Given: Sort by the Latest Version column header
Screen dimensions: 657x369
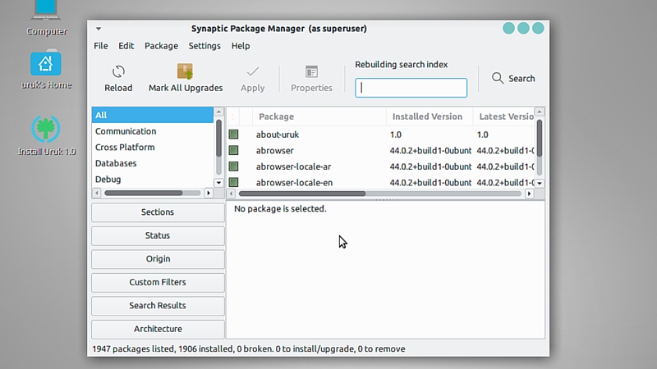Looking at the screenshot, I should point(504,116).
